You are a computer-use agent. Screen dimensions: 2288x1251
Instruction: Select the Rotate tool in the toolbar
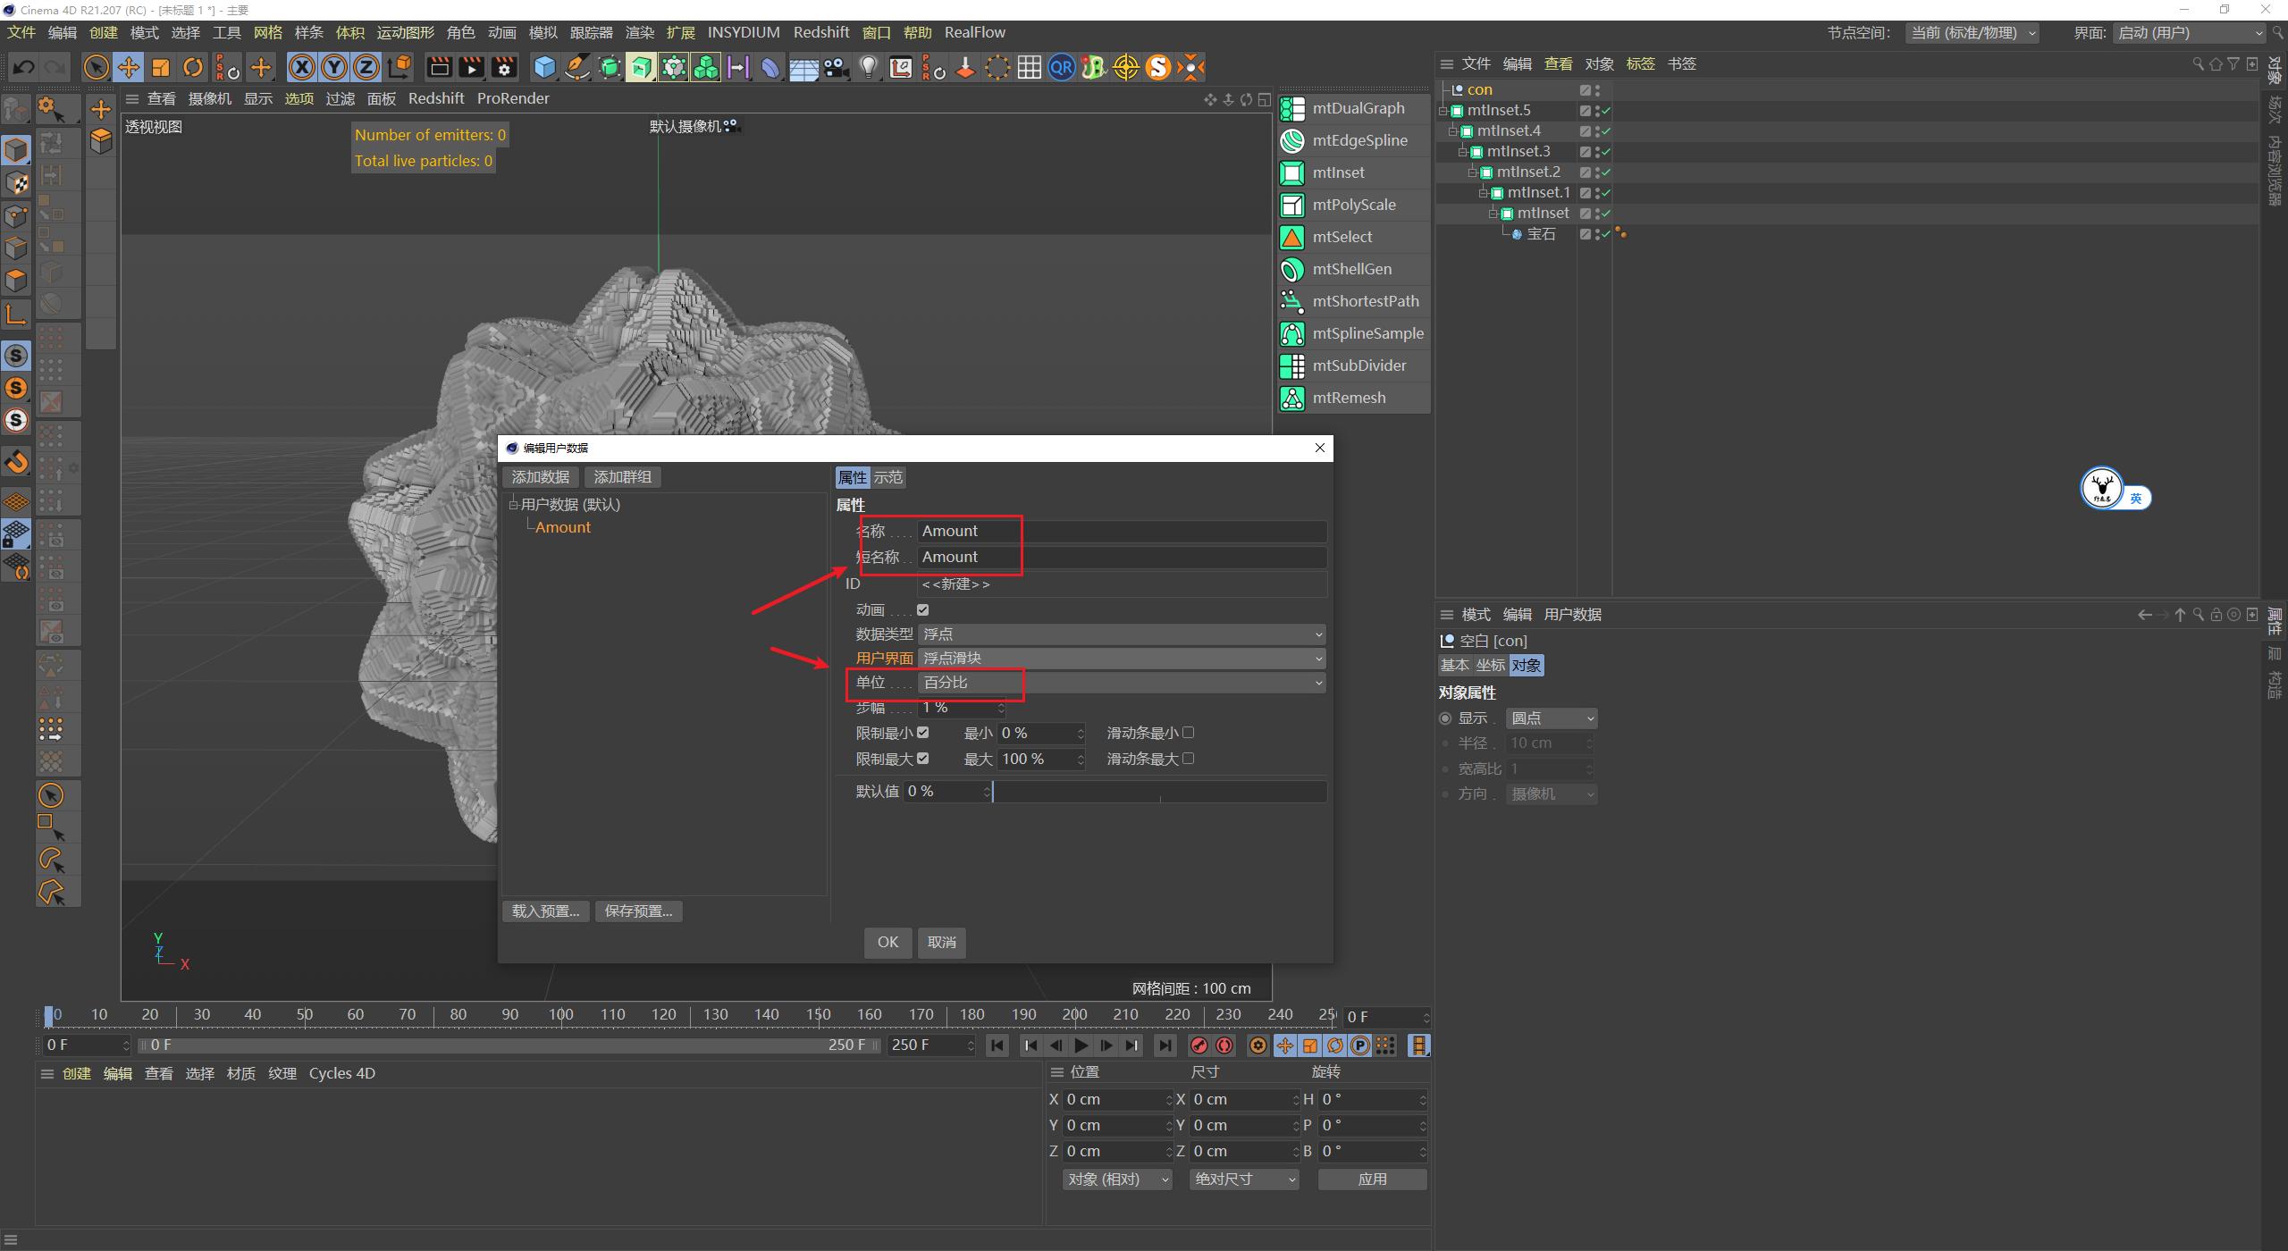click(193, 67)
